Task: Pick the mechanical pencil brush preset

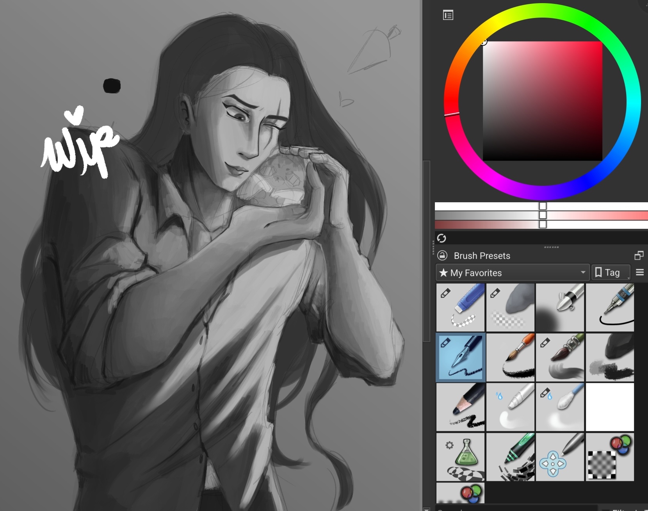Action: (610, 308)
